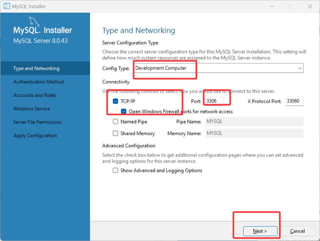Click the Port field showing 3306
The image size is (320, 241).
[x=214, y=101]
